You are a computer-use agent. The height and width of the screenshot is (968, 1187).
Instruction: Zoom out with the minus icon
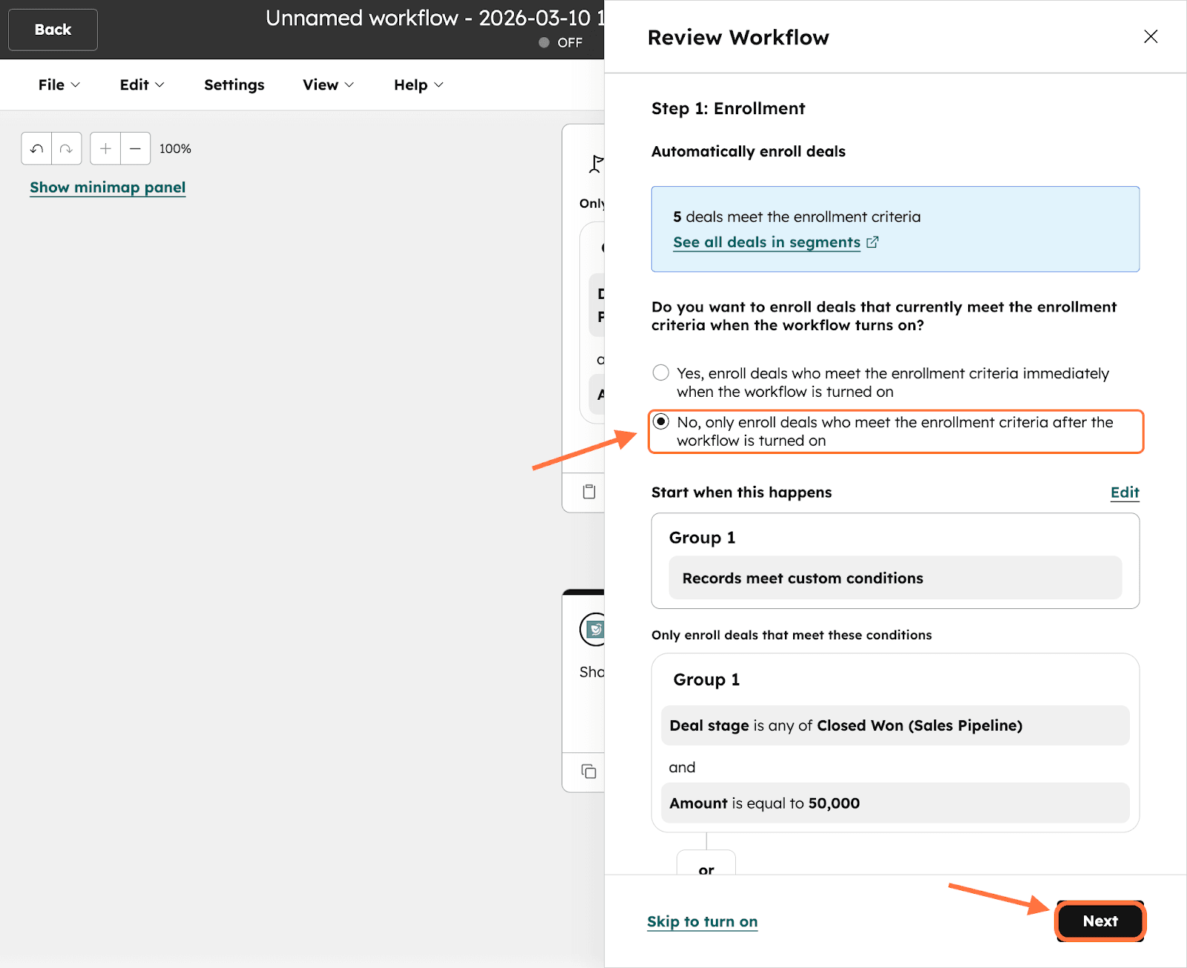(135, 148)
